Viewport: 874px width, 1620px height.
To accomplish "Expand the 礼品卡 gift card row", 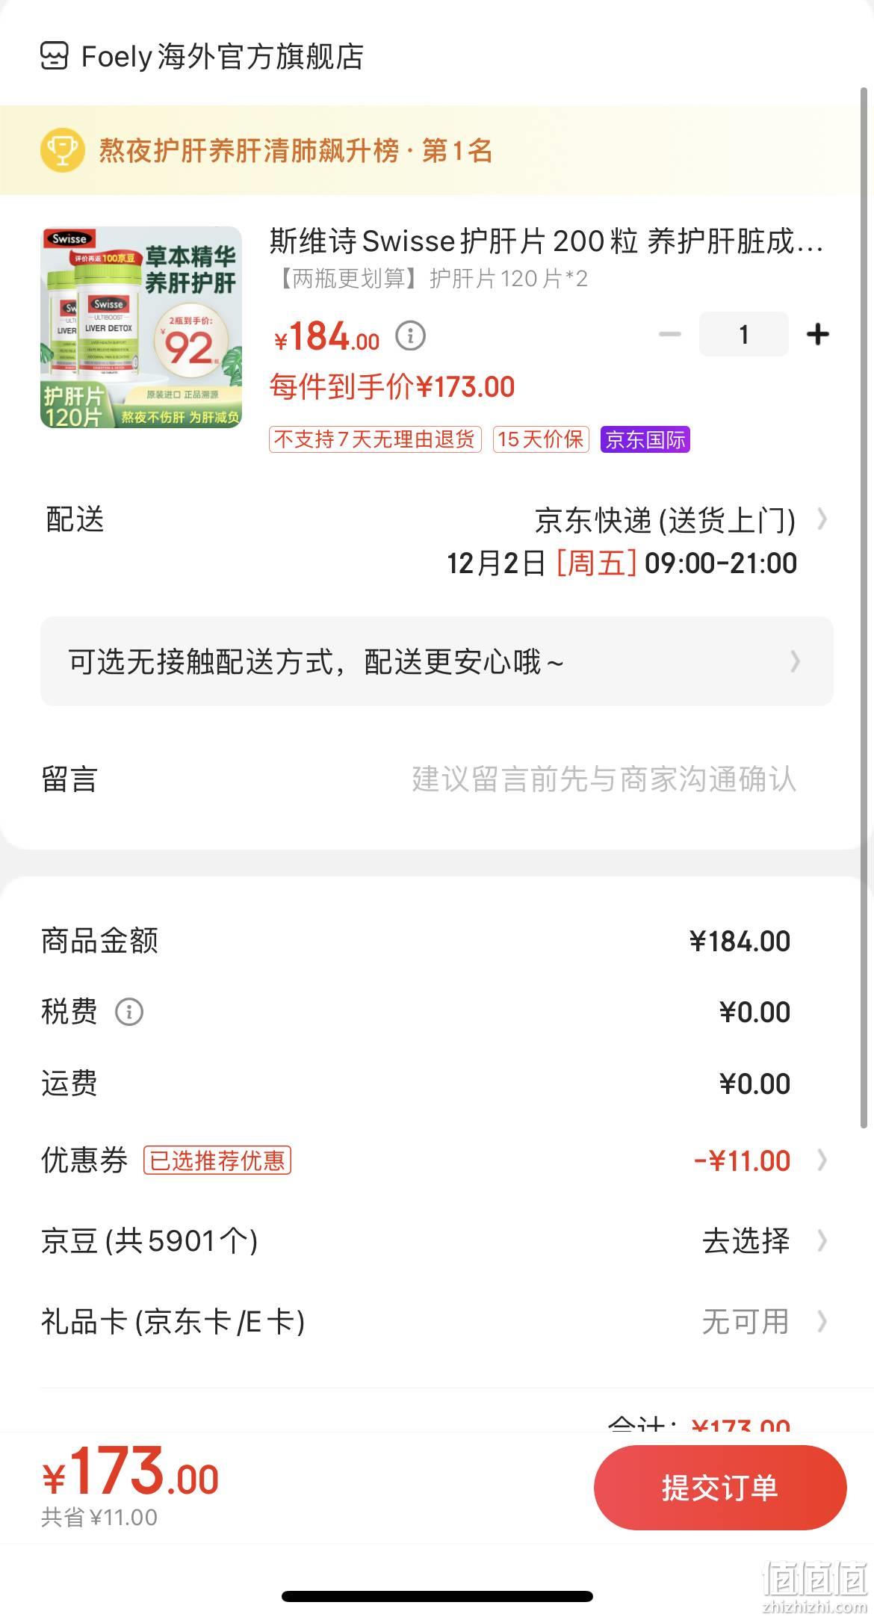I will click(x=437, y=1322).
